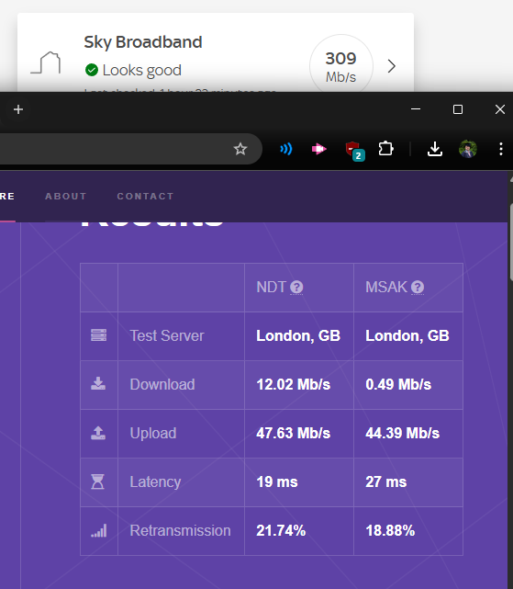Click the Latency hourglass icon
This screenshot has height=589, width=513.
[x=98, y=481]
